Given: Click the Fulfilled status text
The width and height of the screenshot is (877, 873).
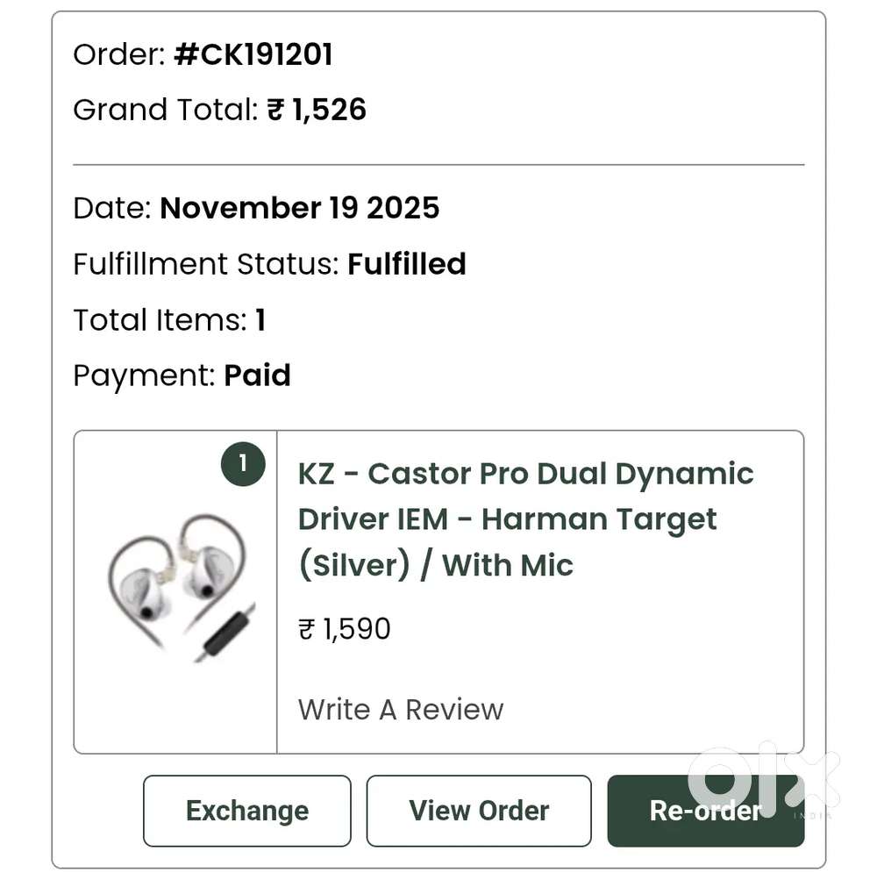Looking at the screenshot, I should pos(407,264).
